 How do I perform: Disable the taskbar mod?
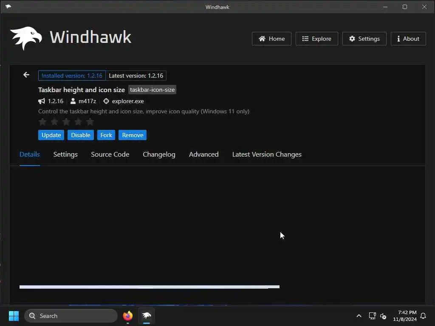click(81, 135)
